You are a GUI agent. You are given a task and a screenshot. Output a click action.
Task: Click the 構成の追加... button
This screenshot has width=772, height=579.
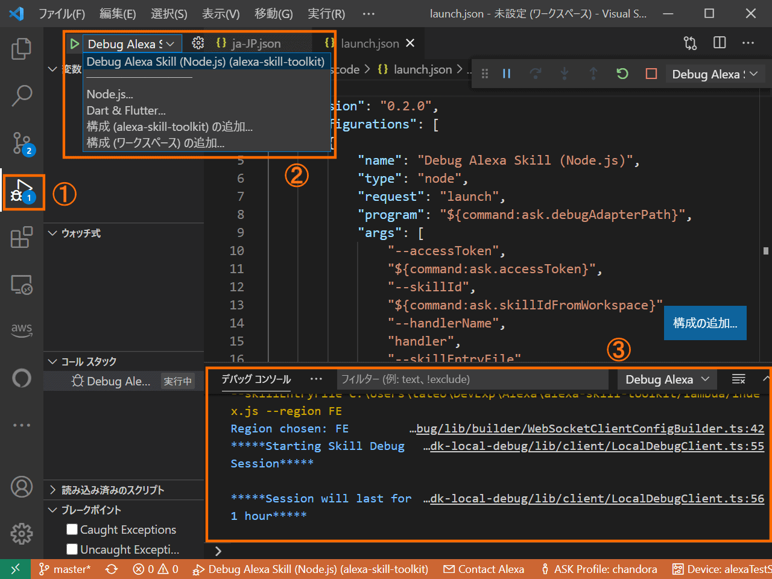(x=705, y=323)
